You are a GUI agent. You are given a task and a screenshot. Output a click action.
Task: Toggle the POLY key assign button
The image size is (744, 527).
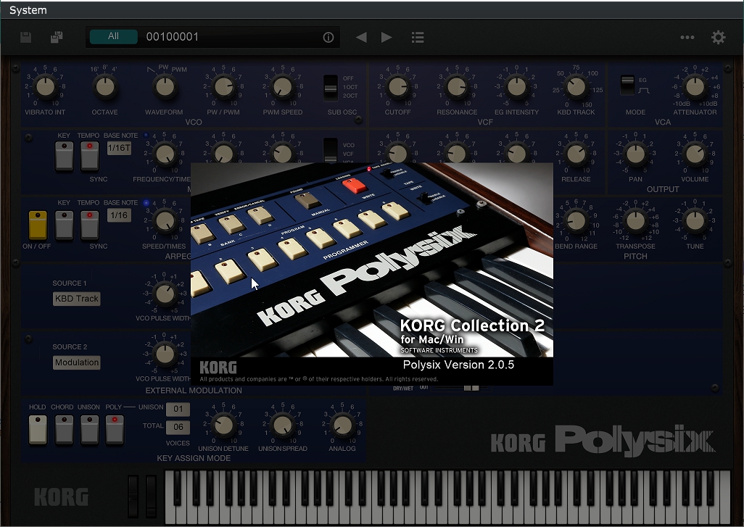(x=115, y=429)
